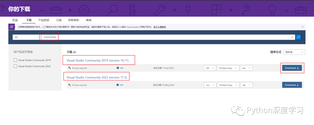
Task: Click No key required text for 2022
Action: coord(79,85)
